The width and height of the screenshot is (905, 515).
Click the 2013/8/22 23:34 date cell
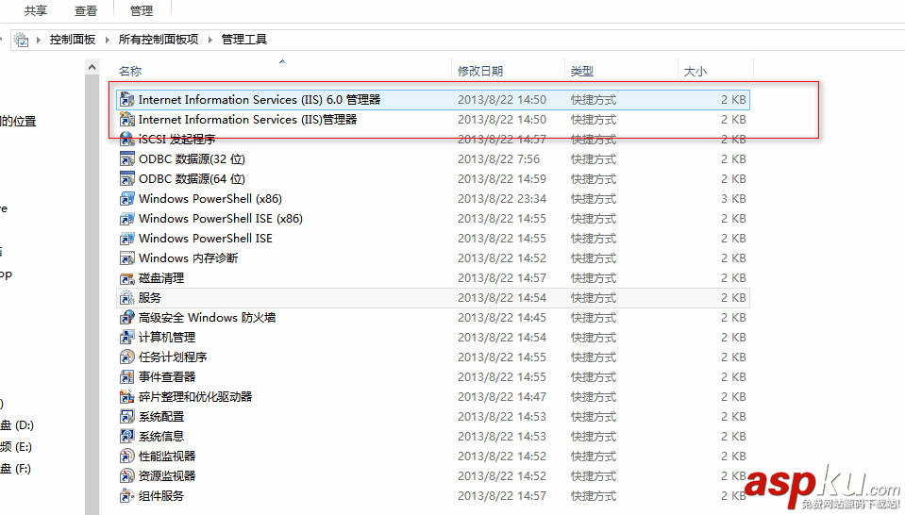(501, 199)
